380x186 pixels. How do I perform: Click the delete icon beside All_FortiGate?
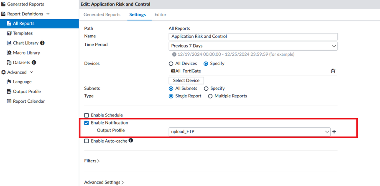pos(333,71)
